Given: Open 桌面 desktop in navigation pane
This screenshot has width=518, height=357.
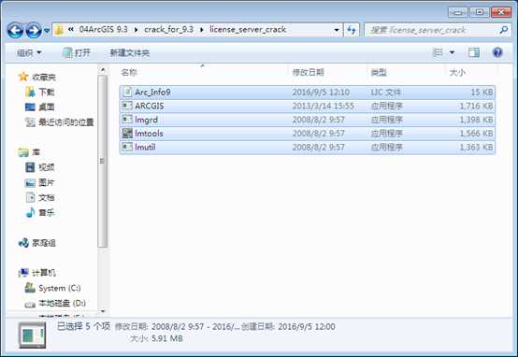Looking at the screenshot, I should (47, 107).
